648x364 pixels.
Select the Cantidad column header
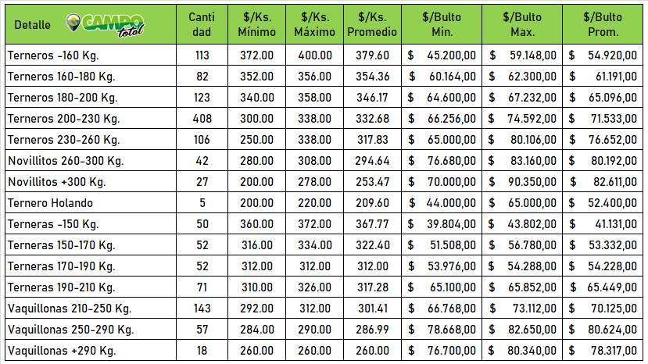click(202, 24)
